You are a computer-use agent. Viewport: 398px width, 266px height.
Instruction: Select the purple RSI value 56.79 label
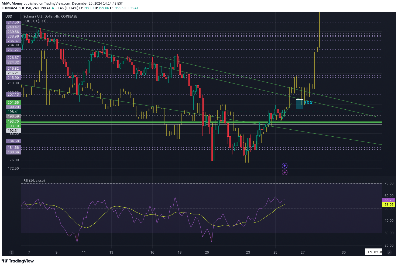click(x=389, y=200)
